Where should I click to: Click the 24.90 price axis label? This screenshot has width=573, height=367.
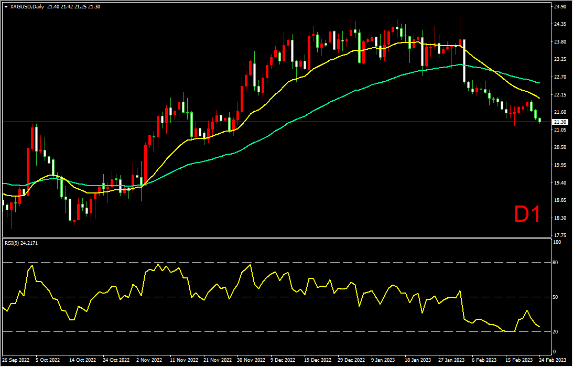pyautogui.click(x=560, y=7)
